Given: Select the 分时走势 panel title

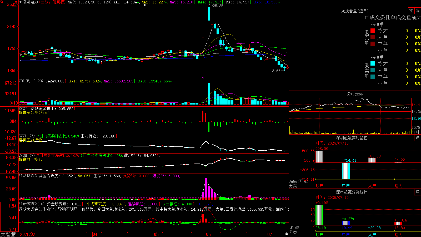Looking at the screenshot, I should coord(355,94).
